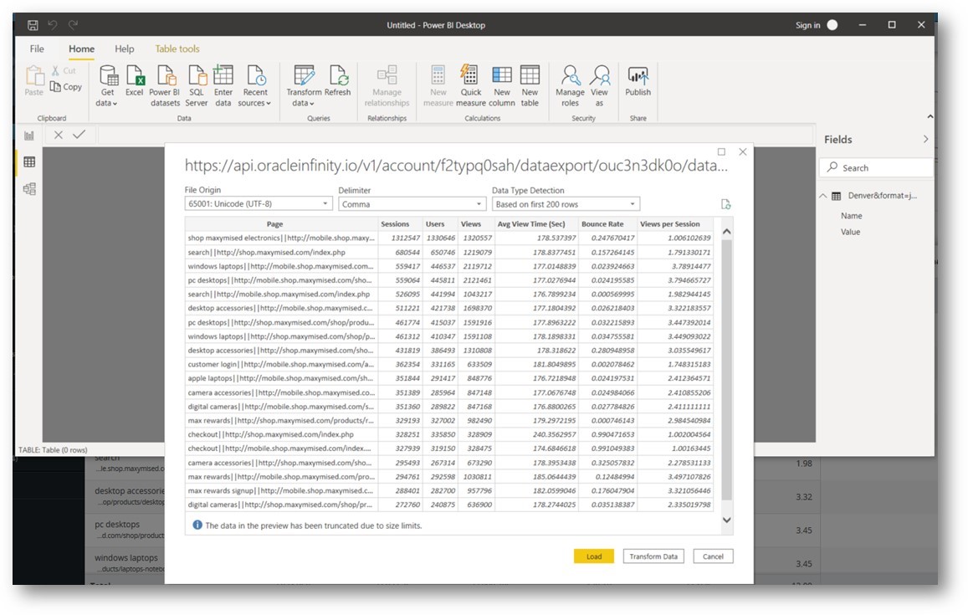This screenshot has height=615, width=968.
Task: Open the Data Type Detection dropdown
Action: coord(632,203)
